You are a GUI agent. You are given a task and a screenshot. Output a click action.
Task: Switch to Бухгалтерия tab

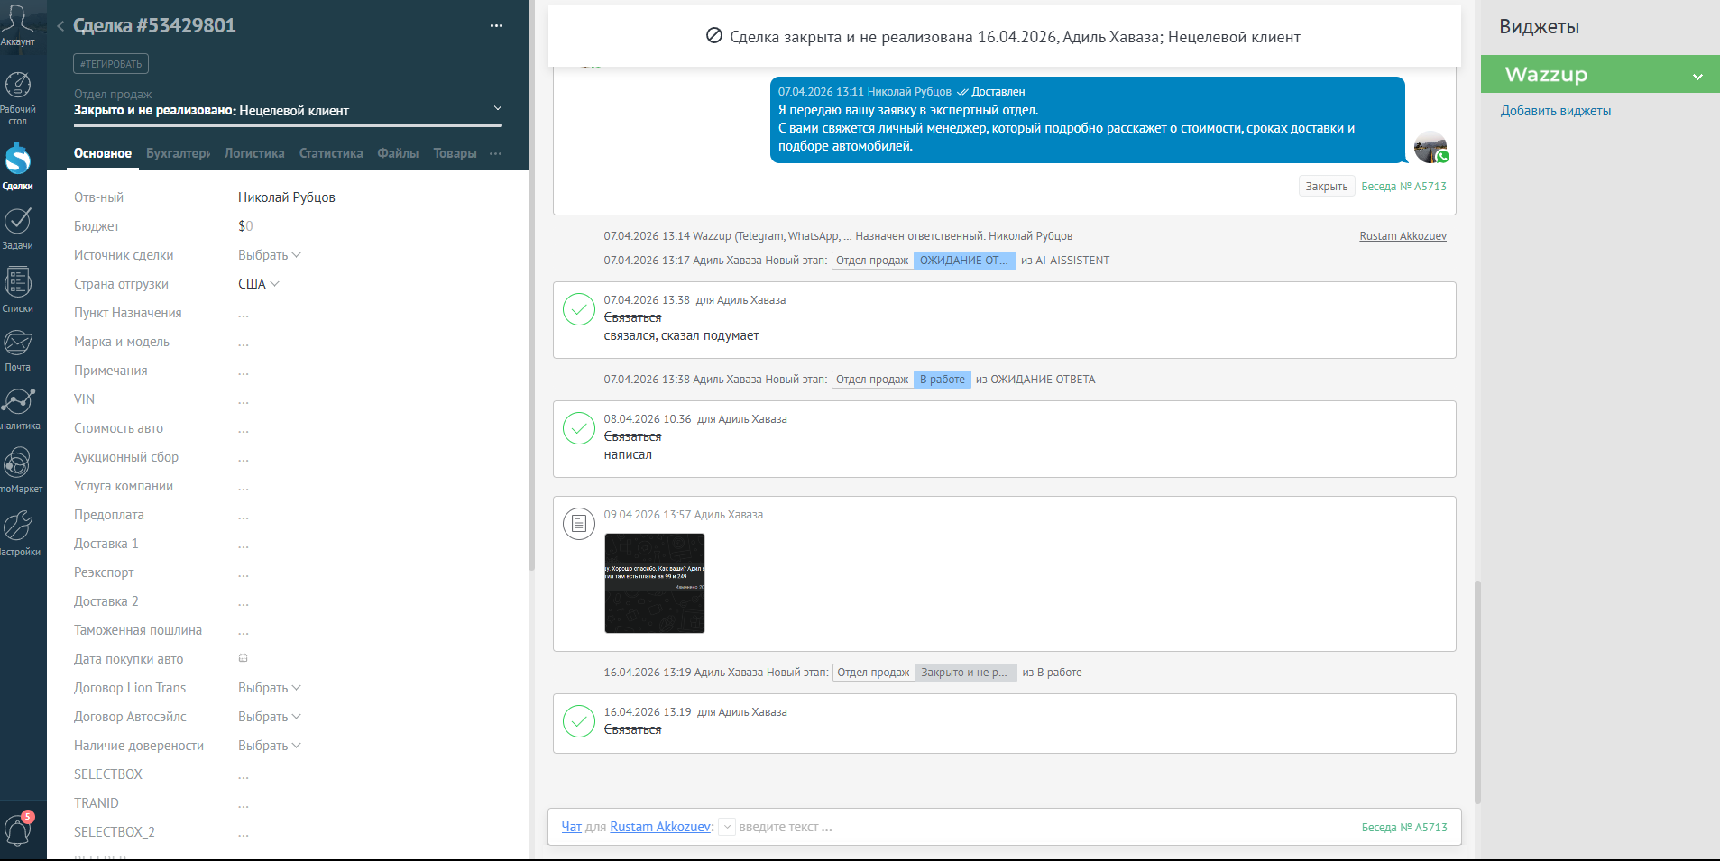pos(178,153)
